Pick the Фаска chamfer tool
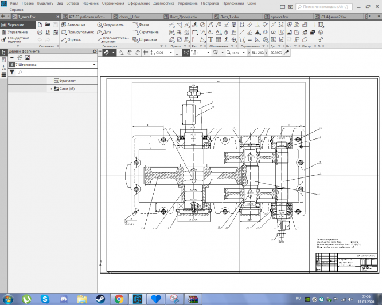Viewport: 382px width, 305px height. point(142,26)
